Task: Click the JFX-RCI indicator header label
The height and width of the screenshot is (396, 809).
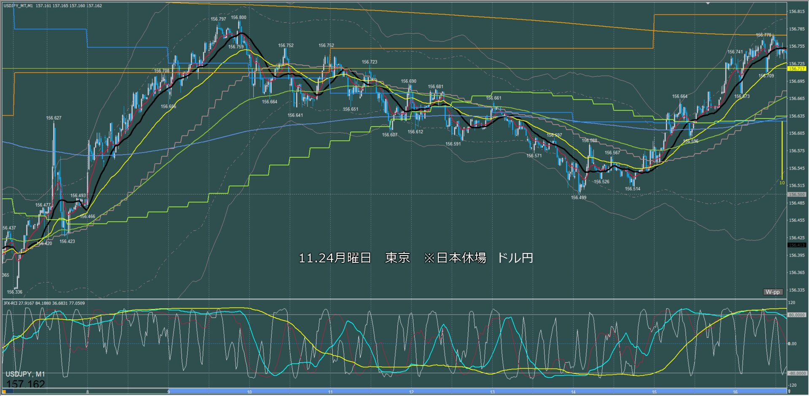Action: 13,303
